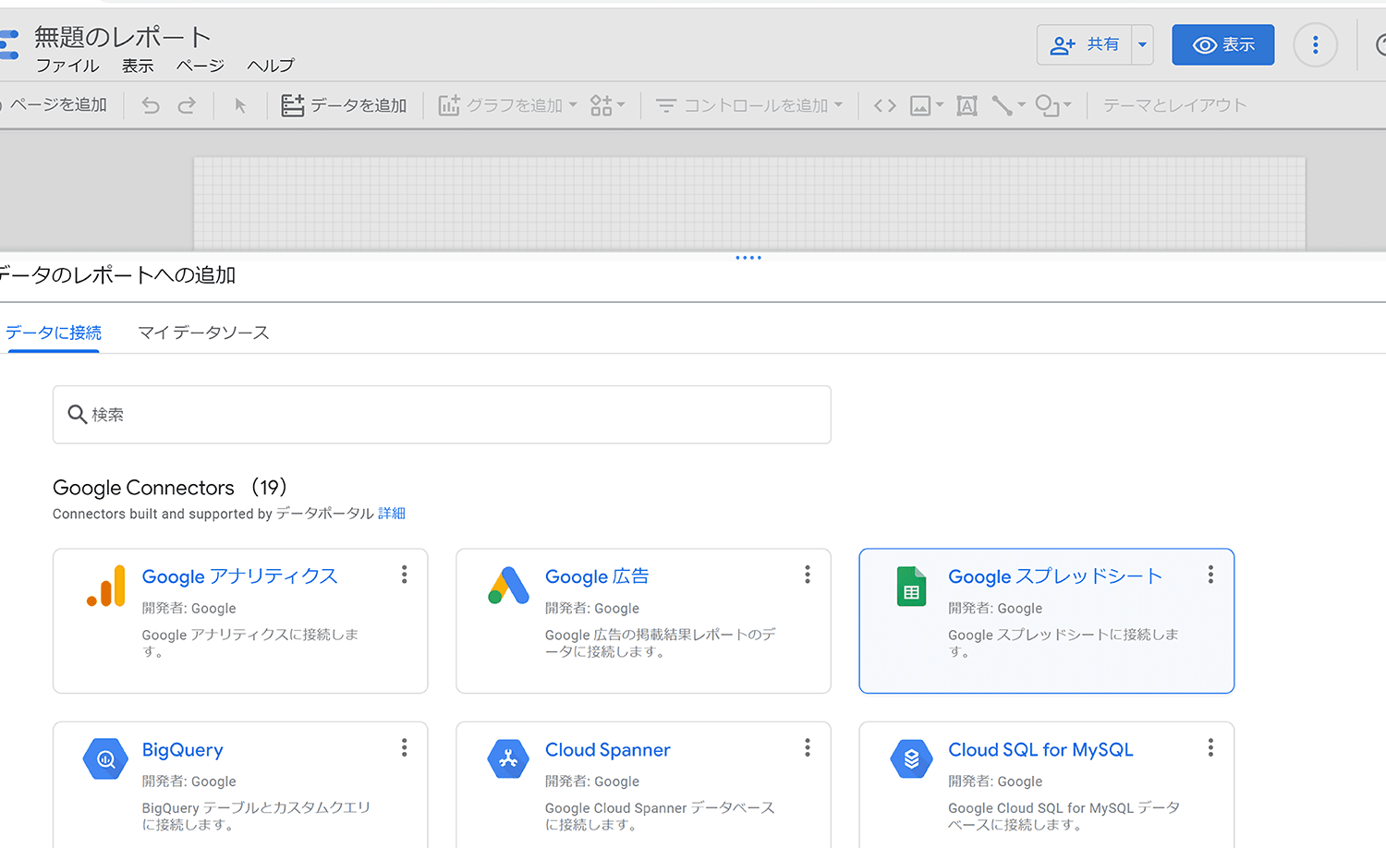Click the Cloud SQL hexagon icon
The image size is (1386, 848).
coord(912,759)
